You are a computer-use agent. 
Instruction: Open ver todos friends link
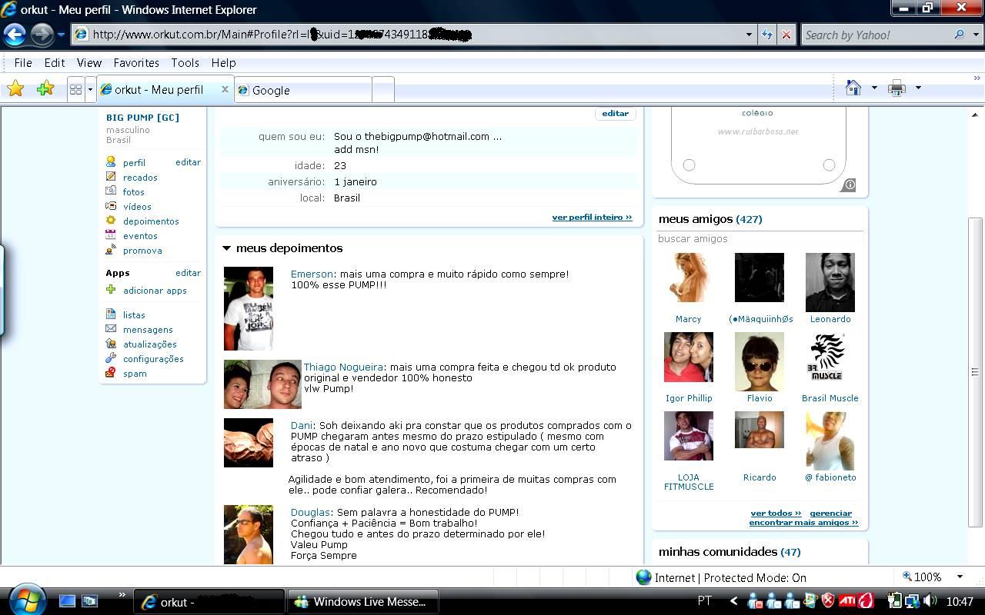[x=776, y=513]
